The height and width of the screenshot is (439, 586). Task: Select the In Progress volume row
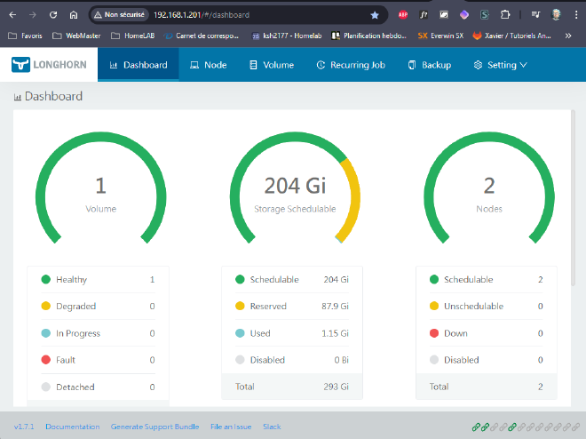(98, 333)
